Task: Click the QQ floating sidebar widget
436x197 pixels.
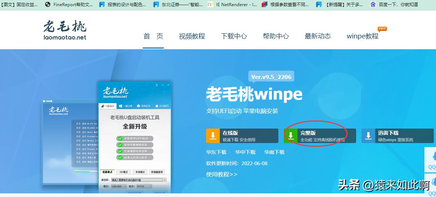Action: [x=430, y=160]
